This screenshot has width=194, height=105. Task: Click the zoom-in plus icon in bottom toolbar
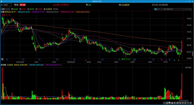(x=191, y=103)
